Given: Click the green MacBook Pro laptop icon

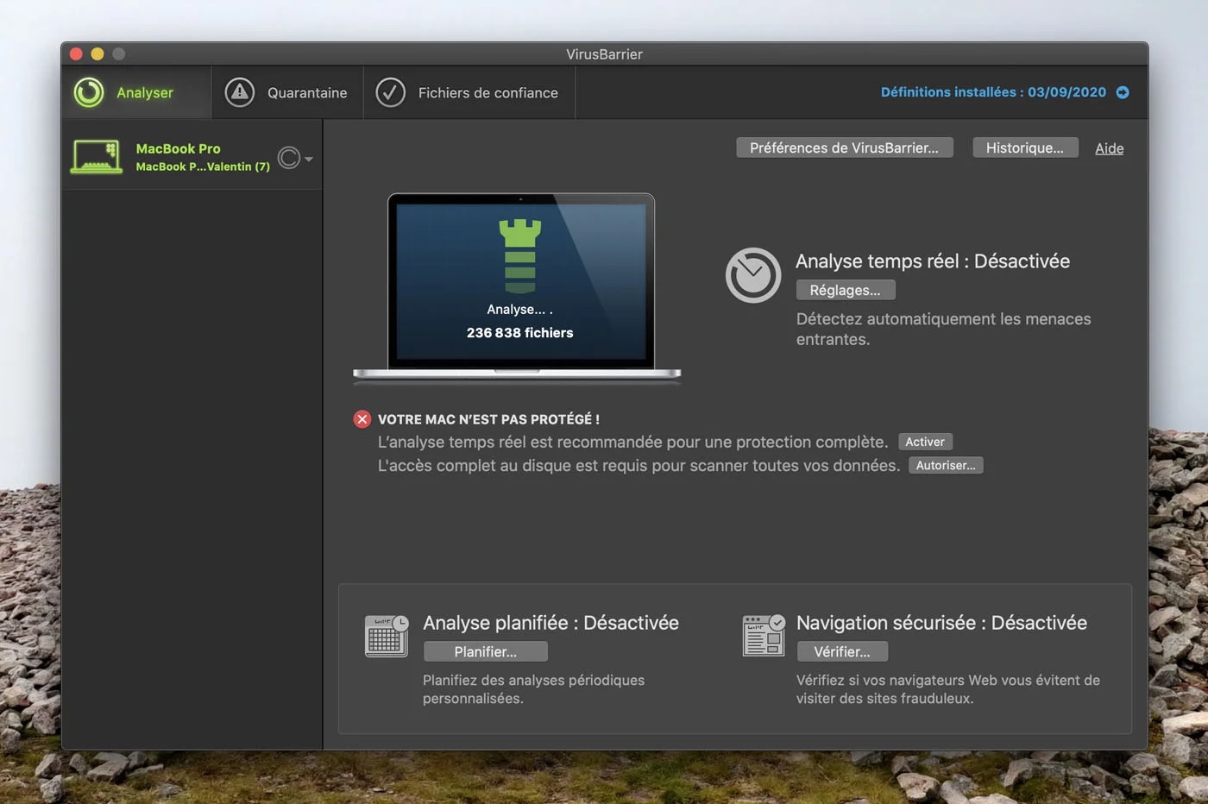Looking at the screenshot, I should pyautogui.click(x=97, y=157).
